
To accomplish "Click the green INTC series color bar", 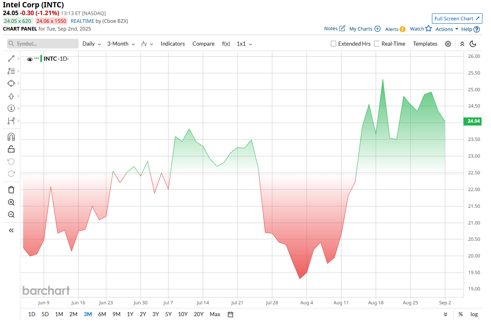I will pos(41,59).
